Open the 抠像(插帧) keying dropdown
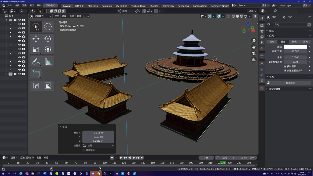This screenshot has width=313, height=176. click(27, 158)
